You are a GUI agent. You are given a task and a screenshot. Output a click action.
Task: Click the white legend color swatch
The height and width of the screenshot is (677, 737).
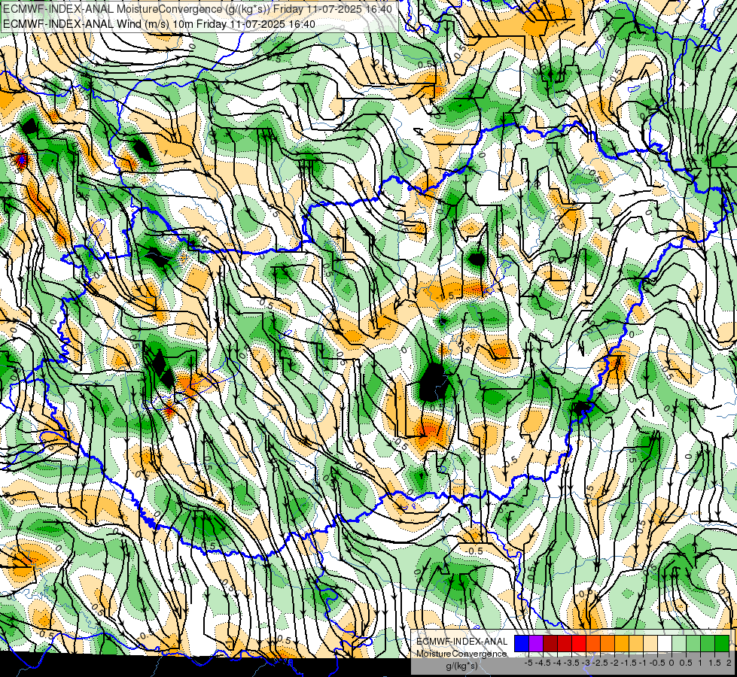tap(665, 643)
